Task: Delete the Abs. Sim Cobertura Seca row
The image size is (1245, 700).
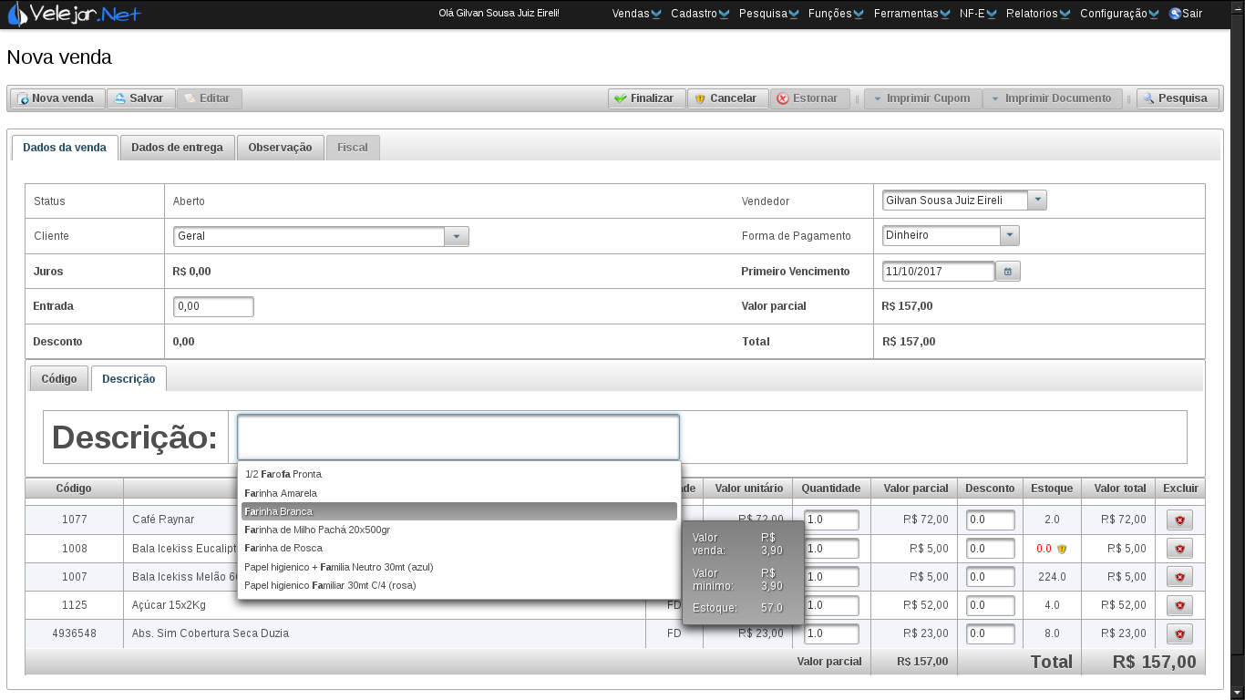Action: 1179,633
